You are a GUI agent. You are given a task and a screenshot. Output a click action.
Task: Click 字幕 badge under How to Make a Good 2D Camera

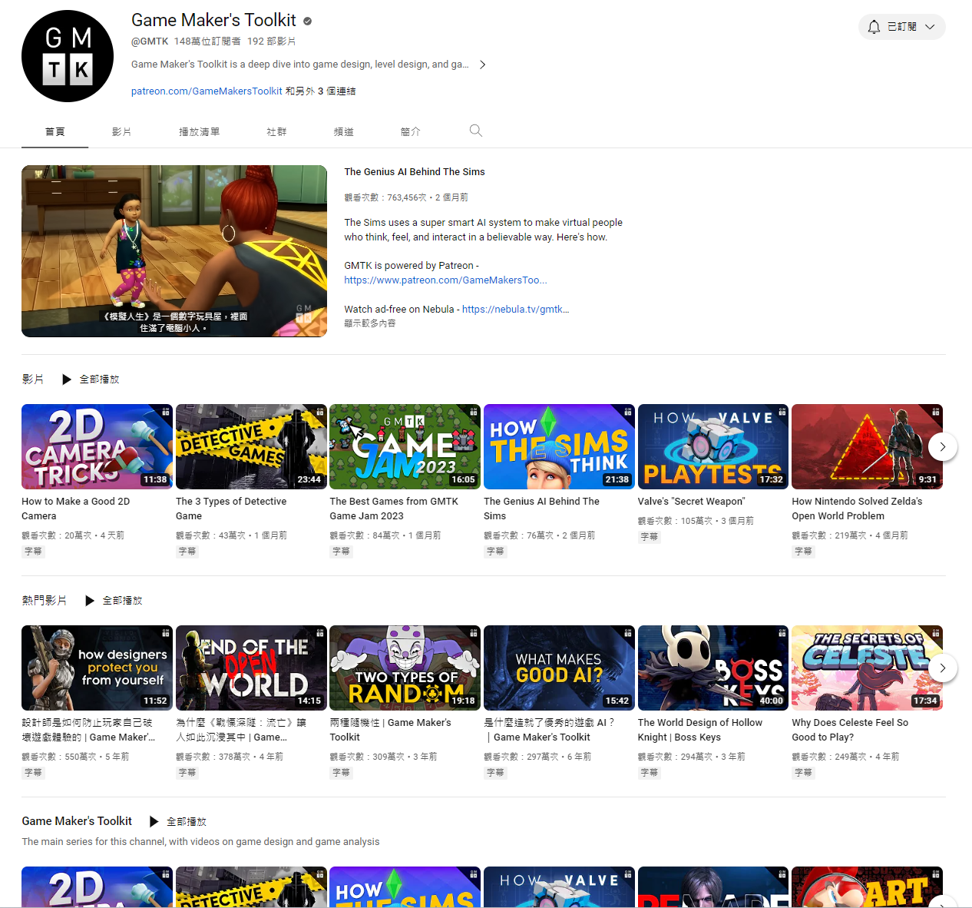tap(33, 552)
